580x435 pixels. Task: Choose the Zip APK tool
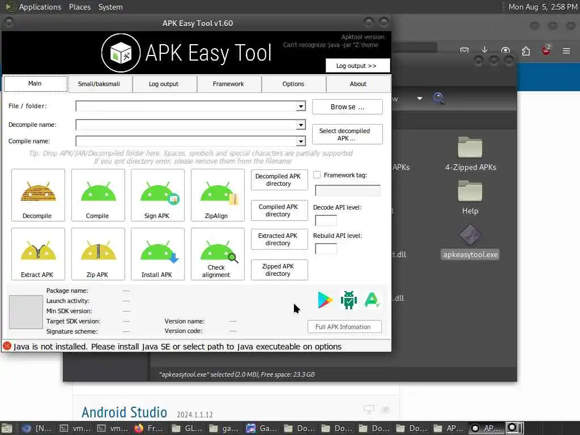coord(98,254)
